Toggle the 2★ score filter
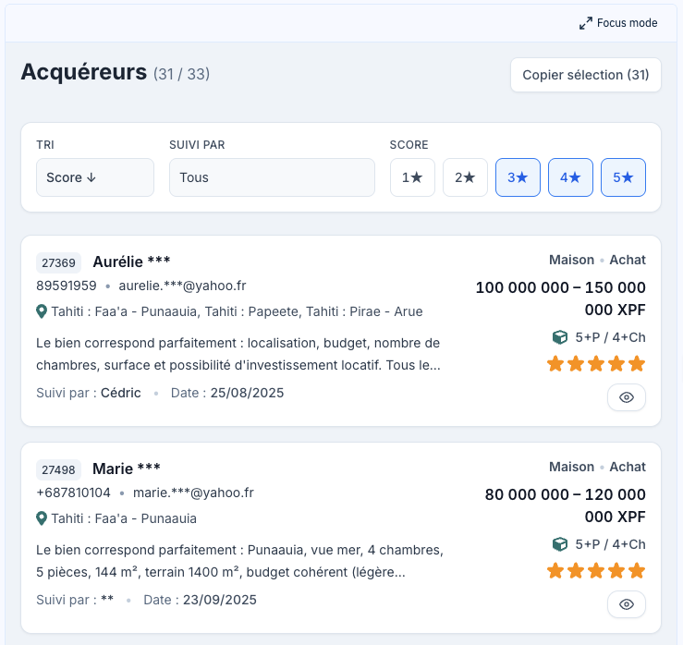Viewport: 683px width, 645px height. [x=465, y=177]
